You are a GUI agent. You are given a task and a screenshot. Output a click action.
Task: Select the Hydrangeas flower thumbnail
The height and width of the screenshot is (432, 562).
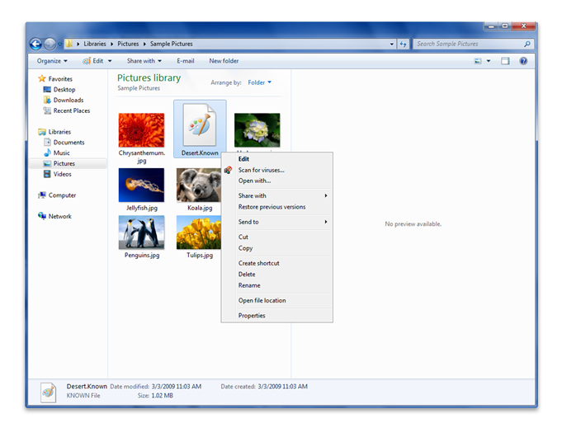[x=257, y=130]
